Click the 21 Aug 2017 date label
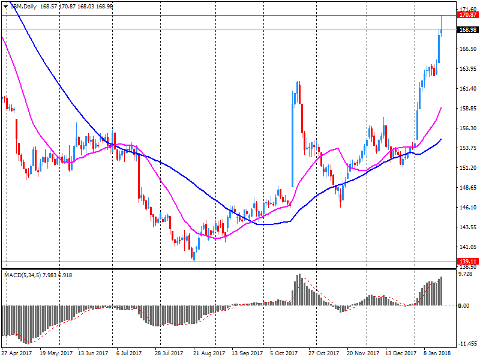This screenshot has width=480, height=360. (x=210, y=353)
